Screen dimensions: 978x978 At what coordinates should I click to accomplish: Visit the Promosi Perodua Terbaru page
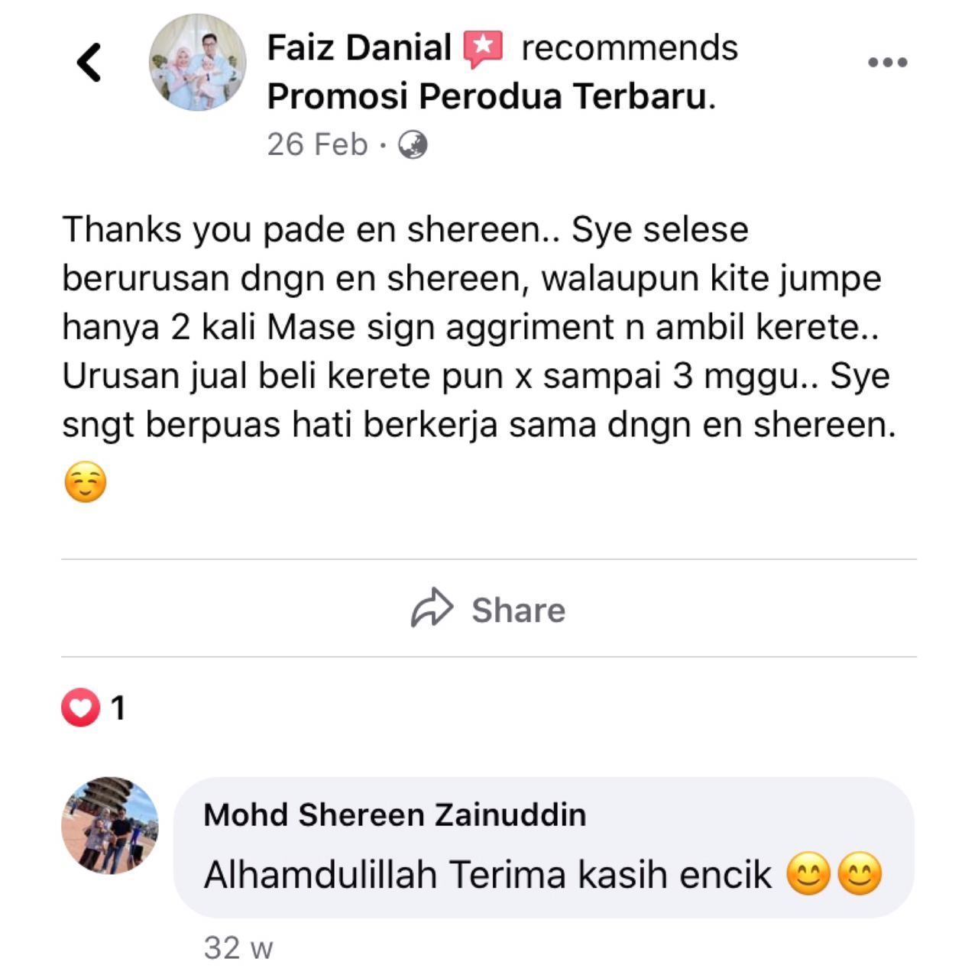491,96
